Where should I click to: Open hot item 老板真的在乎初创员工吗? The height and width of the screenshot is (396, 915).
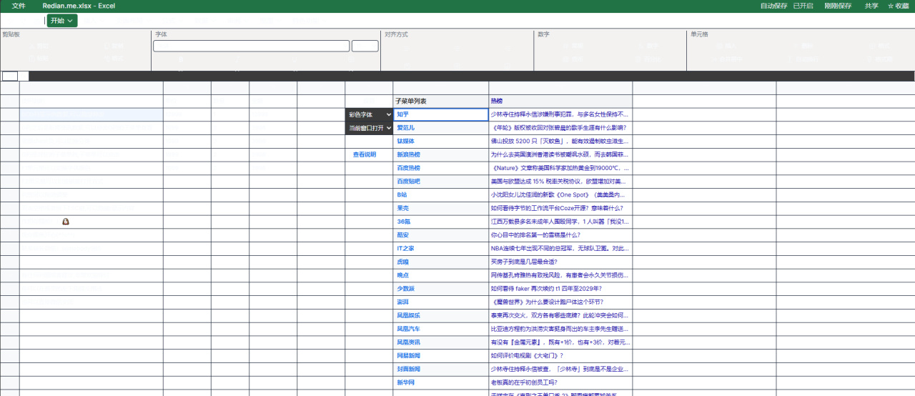click(x=524, y=382)
